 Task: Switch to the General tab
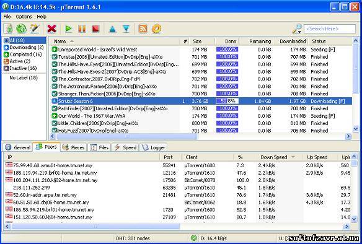tap(18, 147)
